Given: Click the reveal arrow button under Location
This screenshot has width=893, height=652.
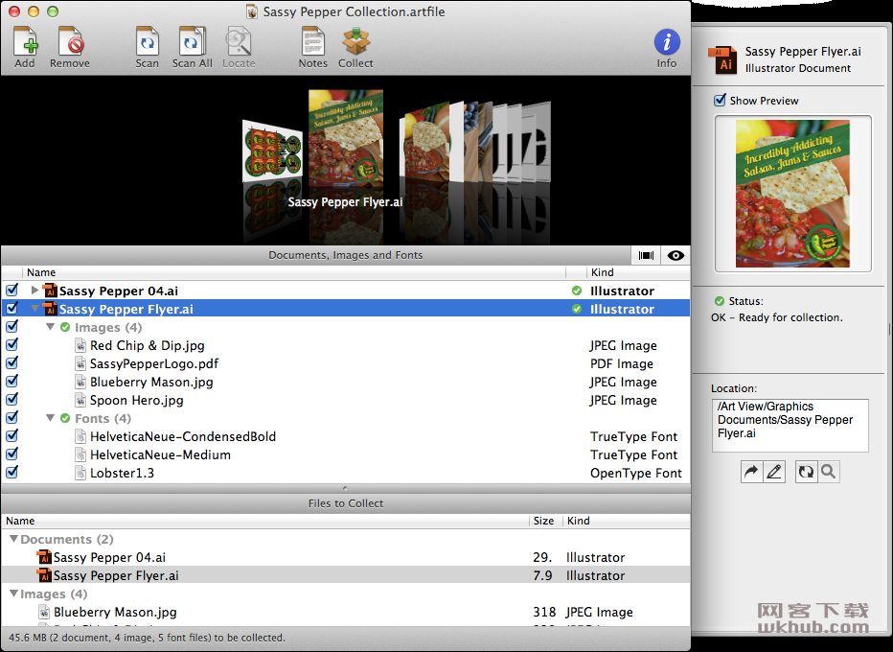Looking at the screenshot, I should click(752, 472).
